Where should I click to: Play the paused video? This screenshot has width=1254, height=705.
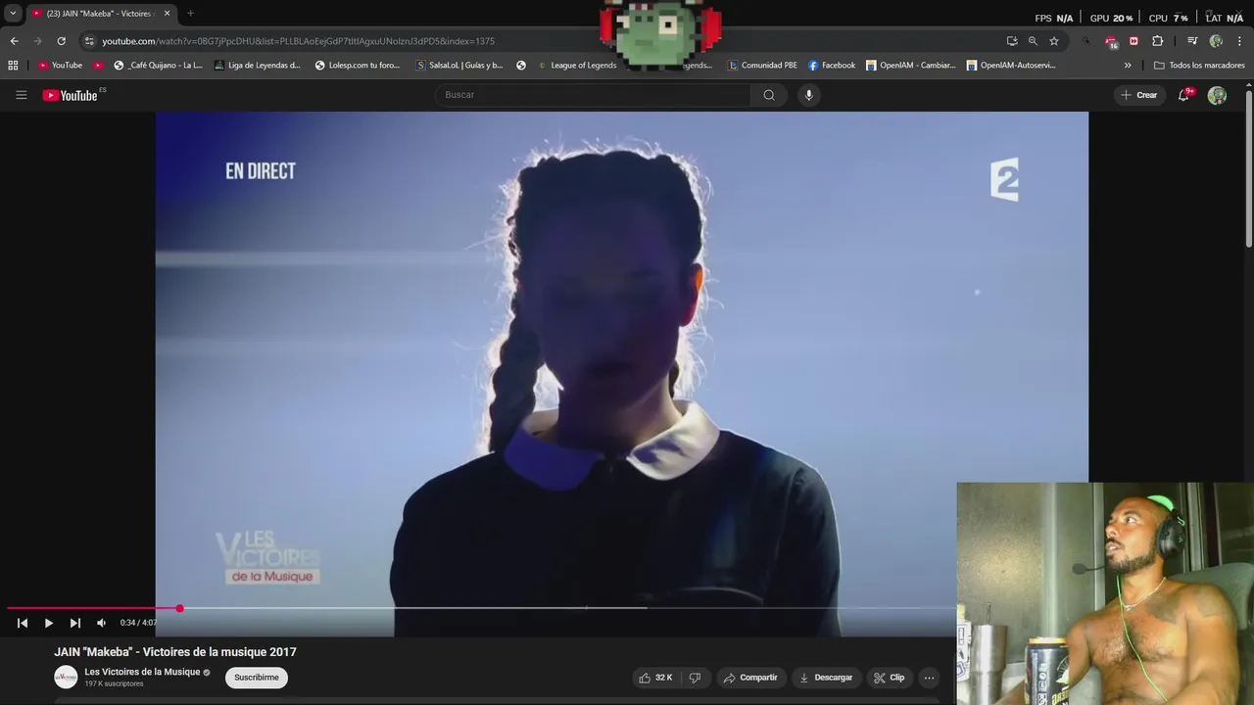pos(48,623)
